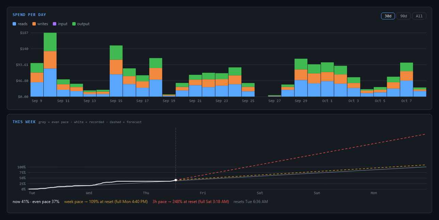Click the Oct 5 date label

tap(380, 101)
